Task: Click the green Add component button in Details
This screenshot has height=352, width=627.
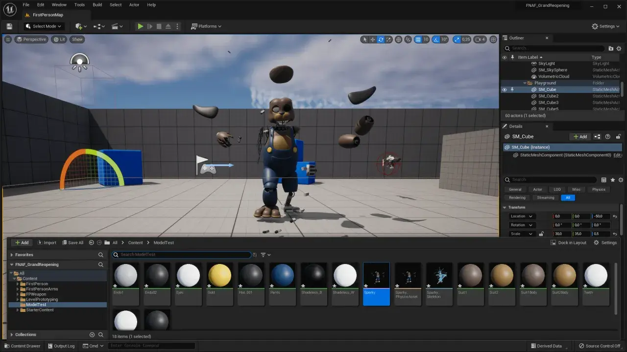Action: point(579,137)
